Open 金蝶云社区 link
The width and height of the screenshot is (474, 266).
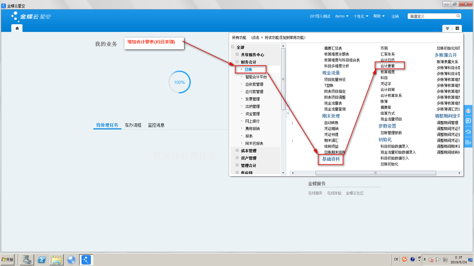(355, 193)
